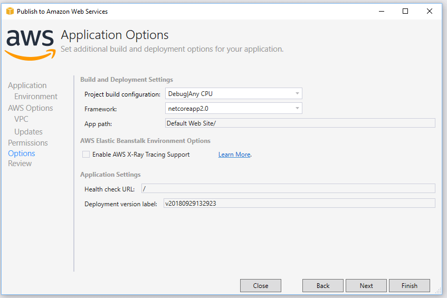The image size is (447, 298).
Task: Go to the VPC step
Action: [x=22, y=119]
